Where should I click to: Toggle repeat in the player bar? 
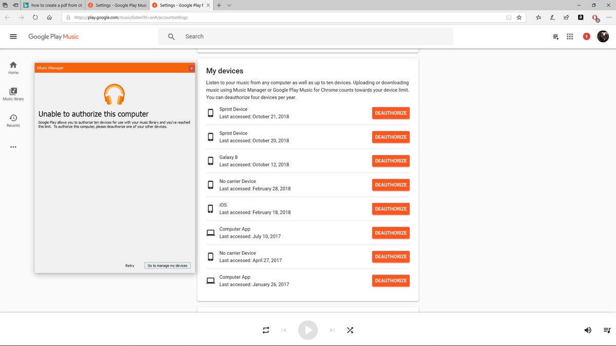[x=266, y=330]
